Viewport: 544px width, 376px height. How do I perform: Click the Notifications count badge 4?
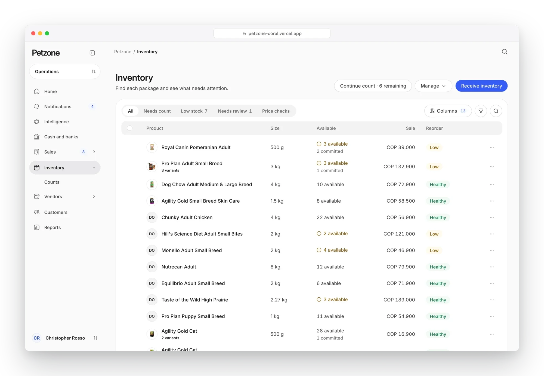click(x=92, y=106)
